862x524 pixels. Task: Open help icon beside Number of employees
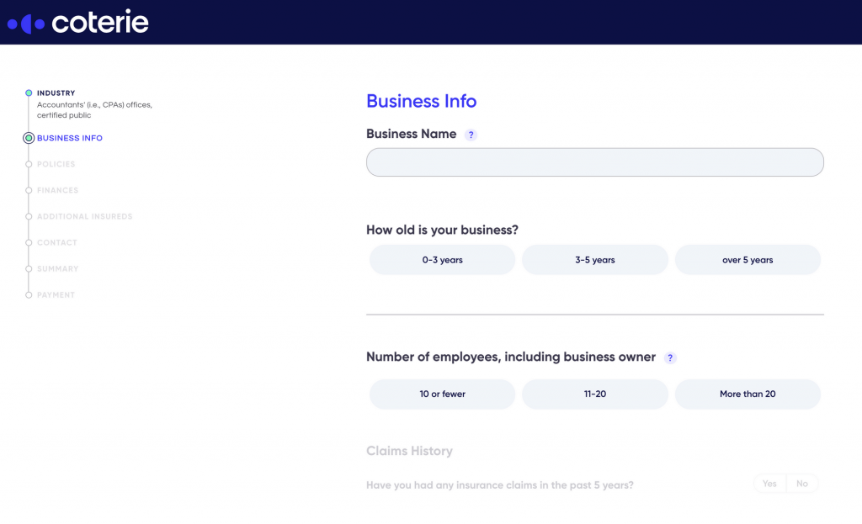point(669,357)
